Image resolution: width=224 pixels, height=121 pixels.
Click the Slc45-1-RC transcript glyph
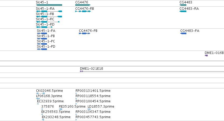pyautogui.click(x=48, y=22)
